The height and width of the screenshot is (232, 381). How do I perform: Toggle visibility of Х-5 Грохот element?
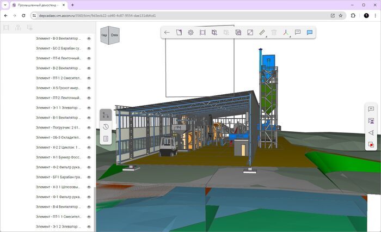tap(89, 88)
